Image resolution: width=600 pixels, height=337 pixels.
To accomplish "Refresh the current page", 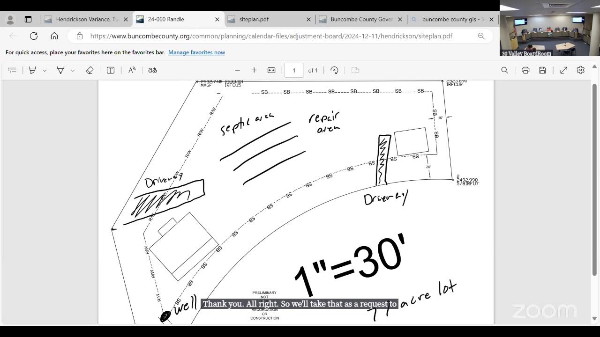I will click(x=34, y=36).
